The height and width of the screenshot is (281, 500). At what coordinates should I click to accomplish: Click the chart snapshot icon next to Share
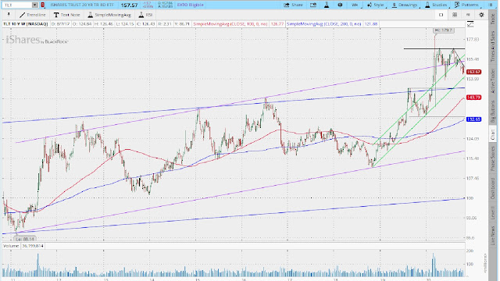click(313, 5)
